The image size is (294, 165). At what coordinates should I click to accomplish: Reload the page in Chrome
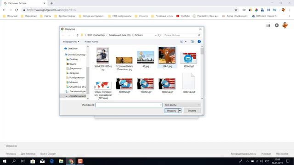coord(17,10)
